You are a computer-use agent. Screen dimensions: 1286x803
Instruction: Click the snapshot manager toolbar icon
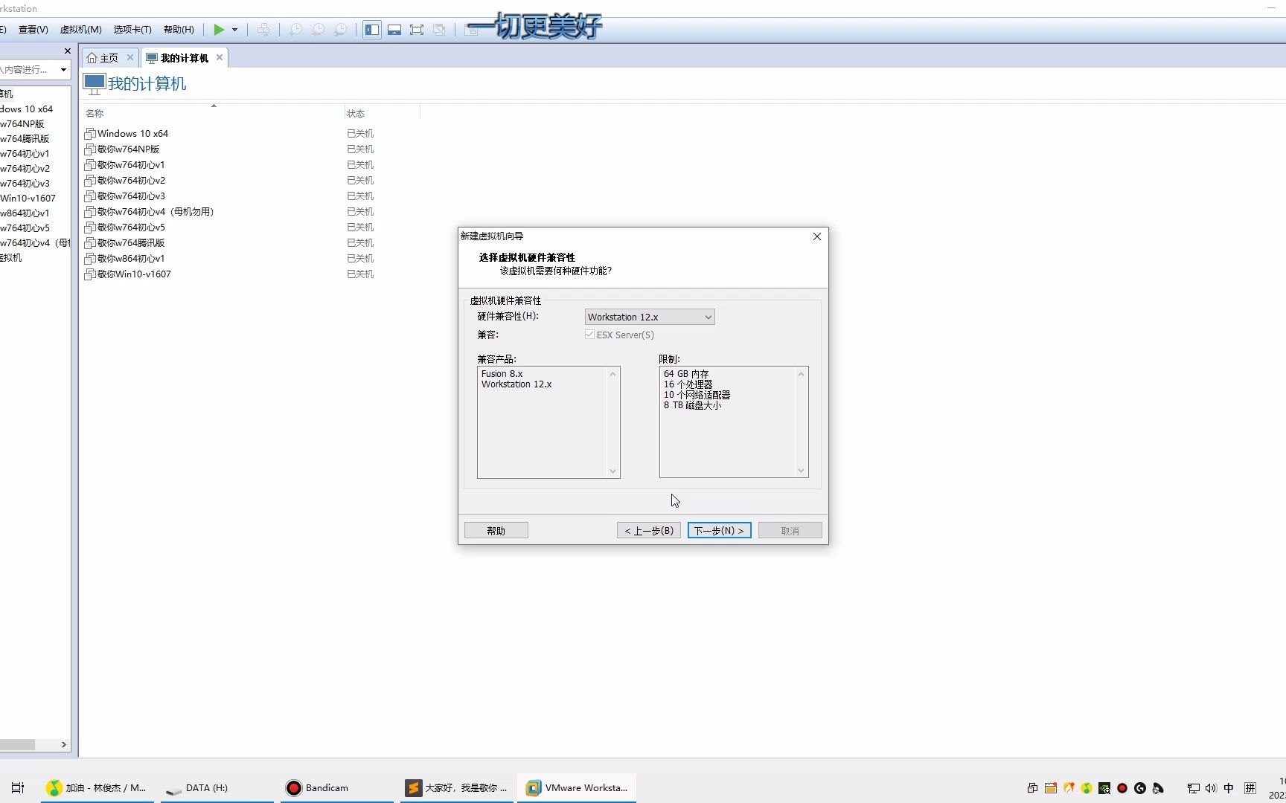[x=340, y=30]
